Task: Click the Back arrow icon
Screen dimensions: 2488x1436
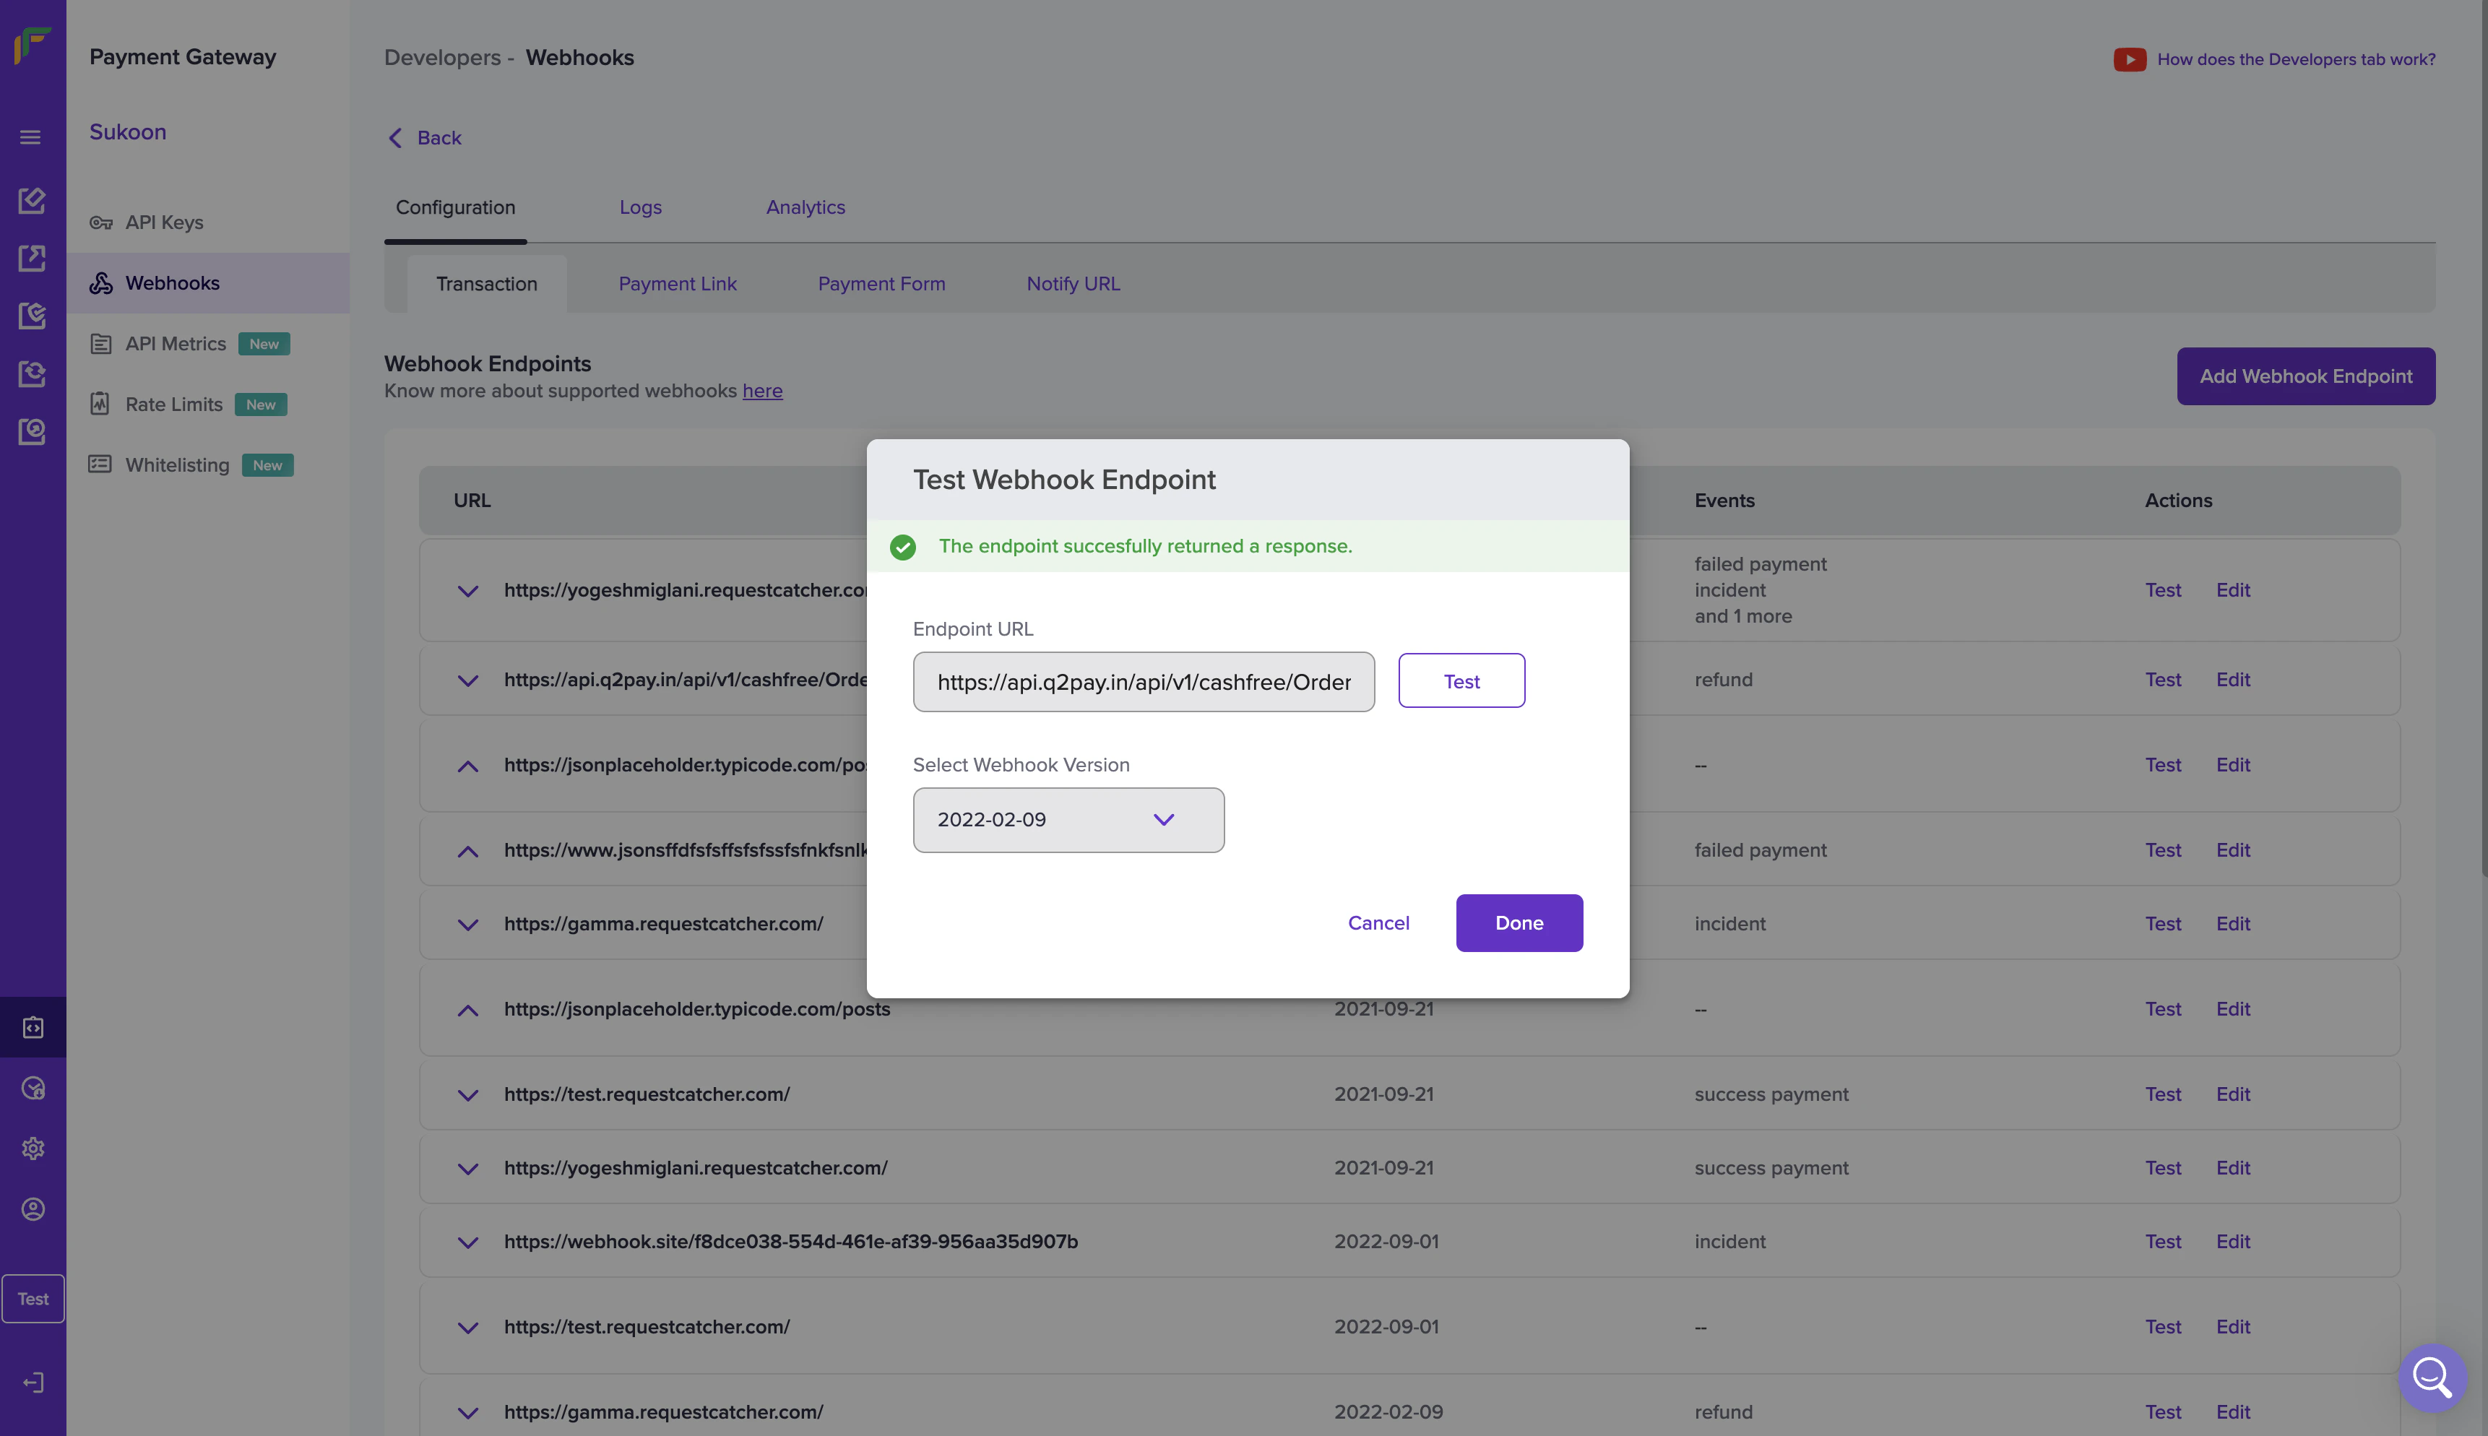Action: pos(395,138)
